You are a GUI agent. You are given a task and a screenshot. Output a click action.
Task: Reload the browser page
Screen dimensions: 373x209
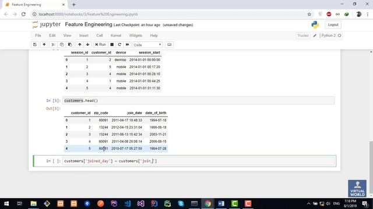(x=23, y=14)
